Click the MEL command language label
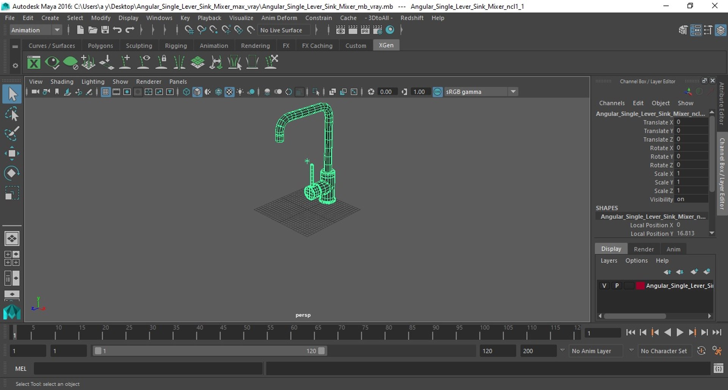 [x=21, y=369]
